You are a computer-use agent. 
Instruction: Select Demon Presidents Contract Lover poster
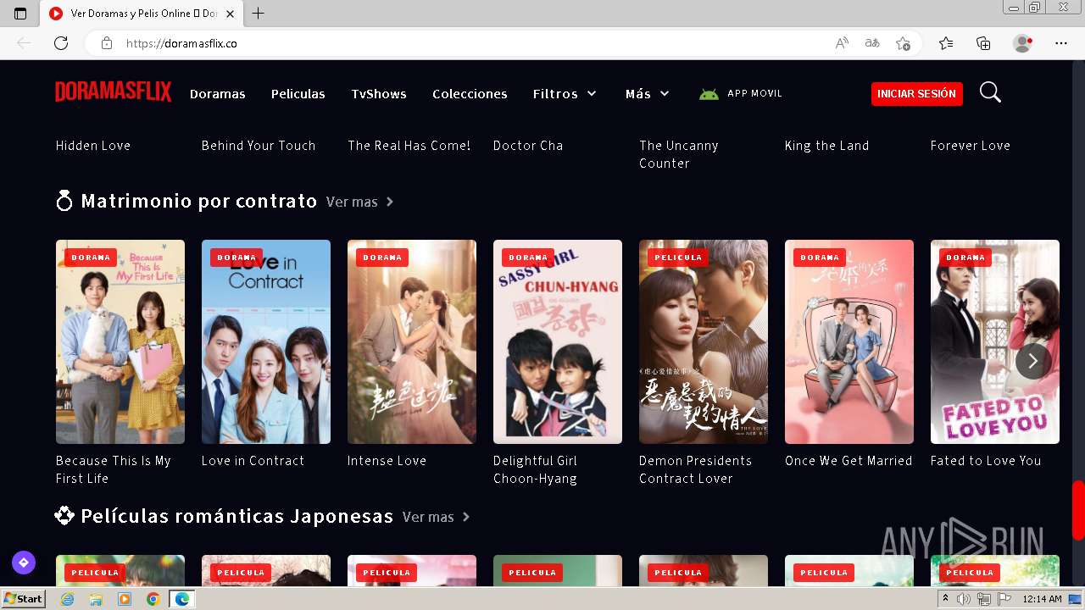[704, 341]
